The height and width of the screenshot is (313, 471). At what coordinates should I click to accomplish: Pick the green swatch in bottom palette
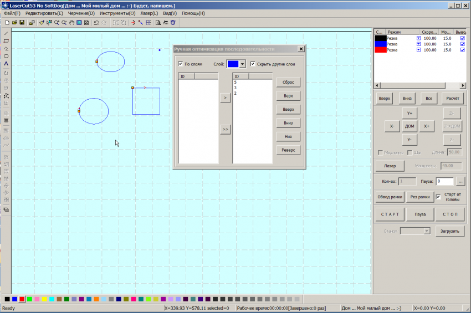click(29, 299)
